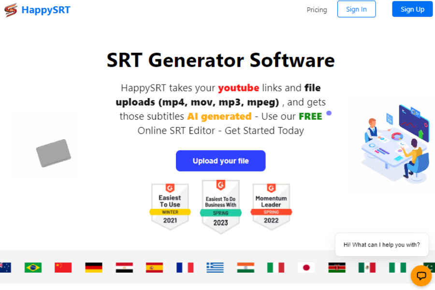
Task: Click the HappySRT brand name in the header
Action: [46, 9]
